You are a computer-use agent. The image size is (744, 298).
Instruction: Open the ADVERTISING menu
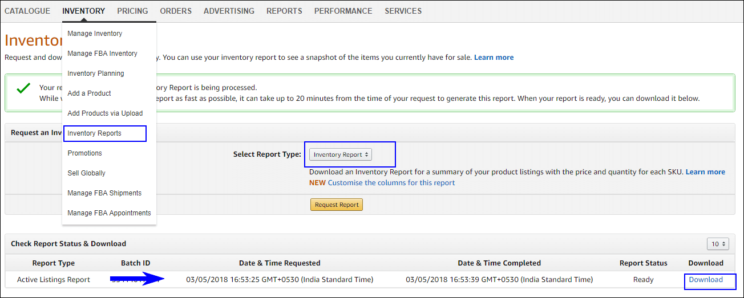(229, 11)
